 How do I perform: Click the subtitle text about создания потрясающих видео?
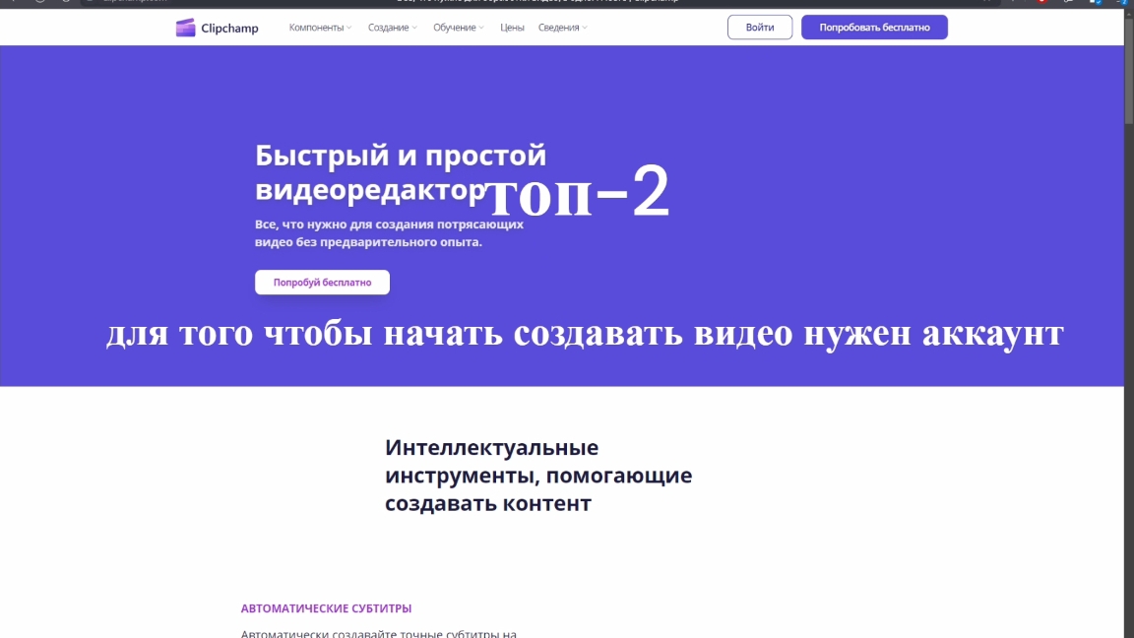pyautogui.click(x=389, y=233)
